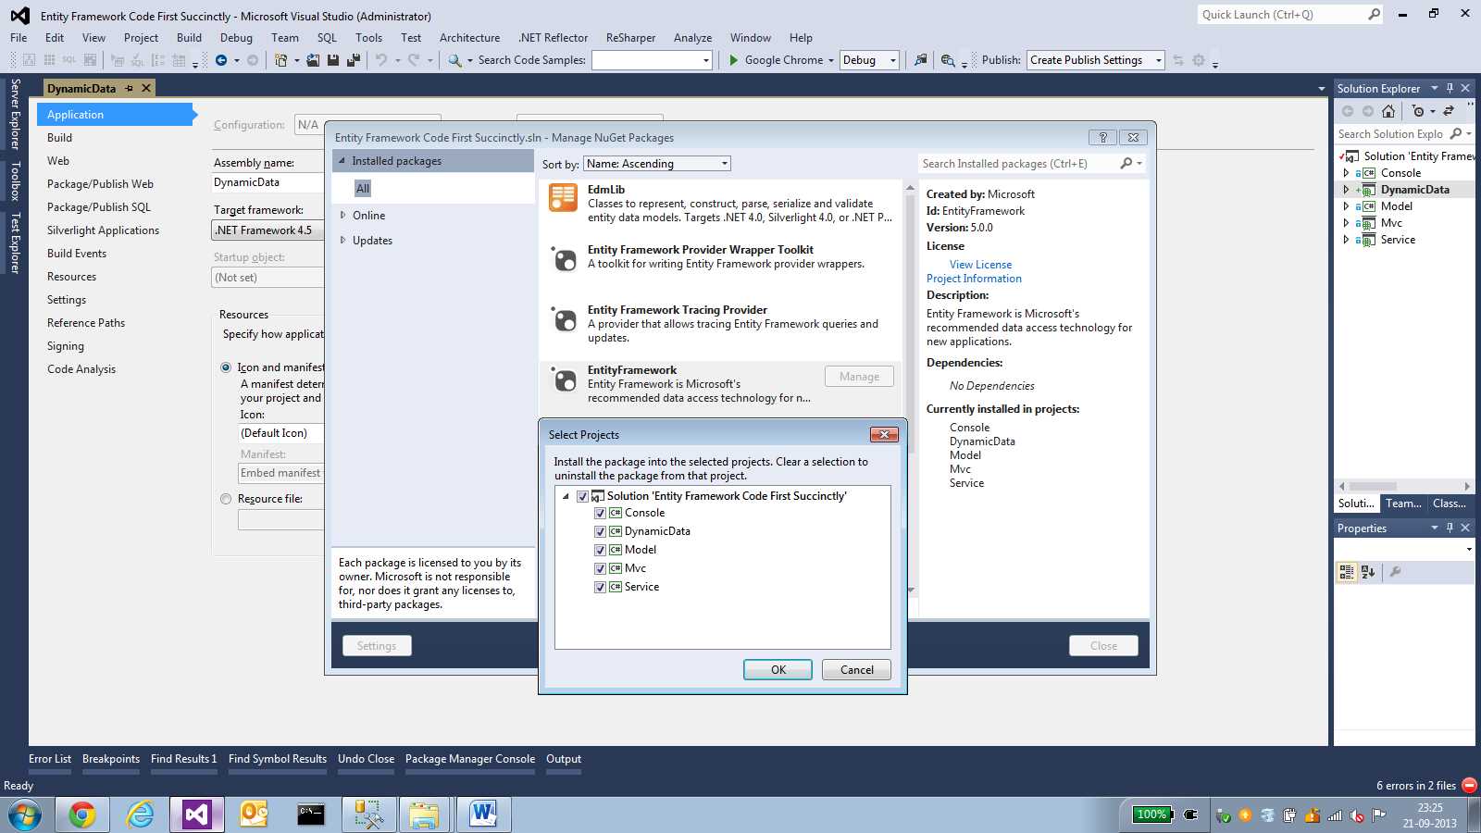Select the Resource file radio button
1481x833 pixels.
pos(225,499)
